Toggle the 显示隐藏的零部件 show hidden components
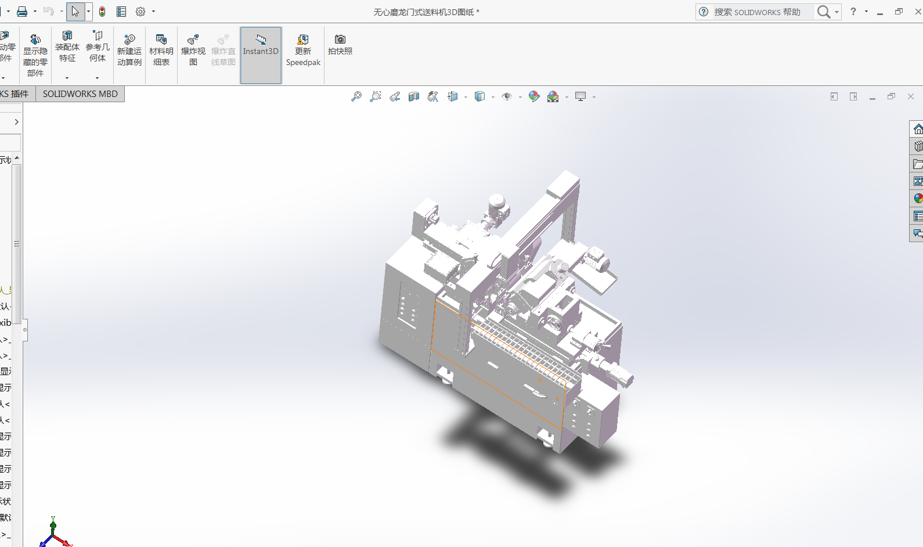The height and width of the screenshot is (547, 923). pyautogui.click(x=35, y=55)
